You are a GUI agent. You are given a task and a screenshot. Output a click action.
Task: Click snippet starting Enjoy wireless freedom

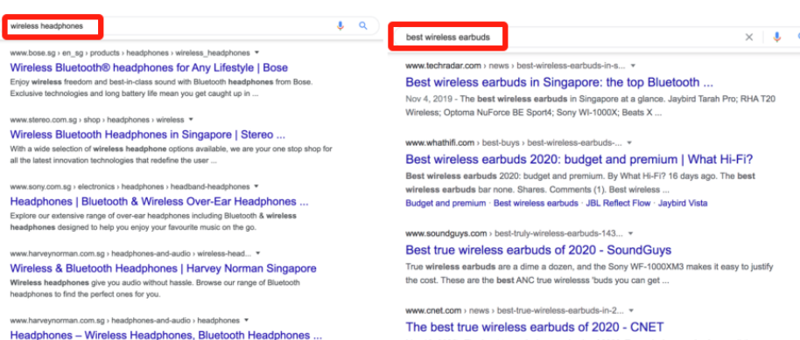[x=161, y=87]
